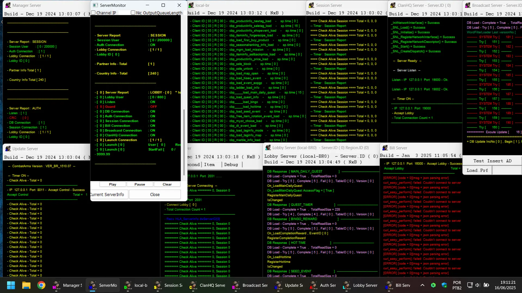Click the Session Server window title icon
The image size is (522, 293).
[x=311, y=5]
